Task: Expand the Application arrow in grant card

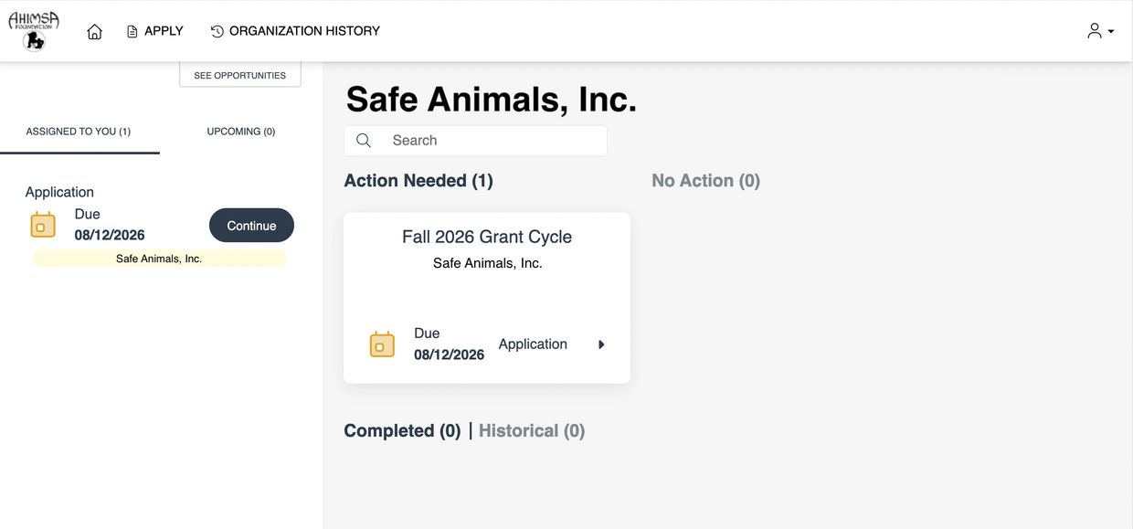Action: (x=601, y=344)
